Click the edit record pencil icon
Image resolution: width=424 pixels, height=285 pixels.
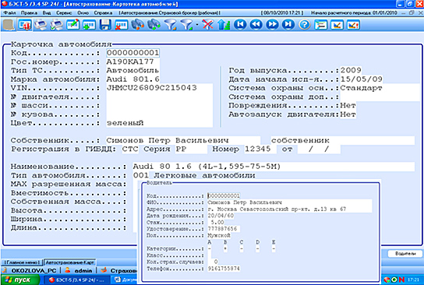click(73, 25)
